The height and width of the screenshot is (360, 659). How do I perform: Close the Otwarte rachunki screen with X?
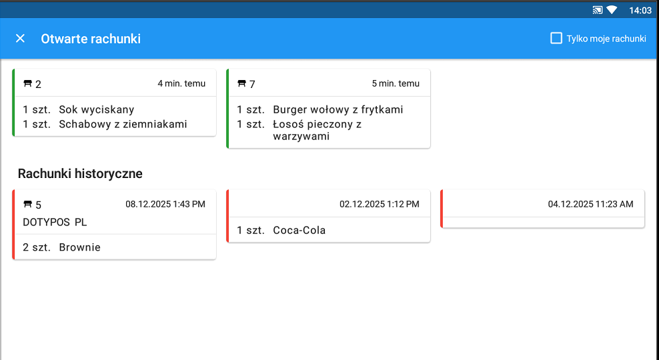tap(20, 39)
